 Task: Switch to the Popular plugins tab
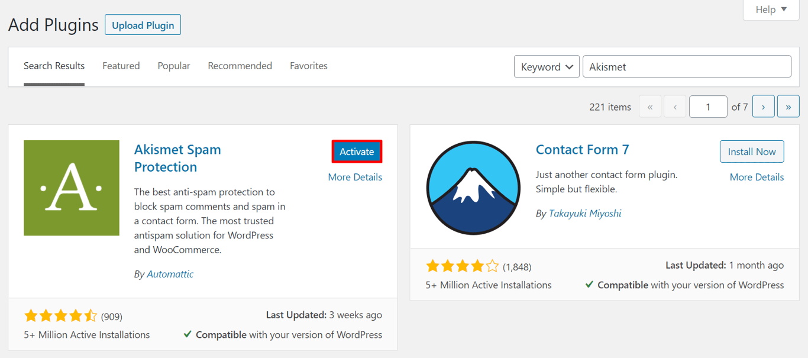pos(173,66)
